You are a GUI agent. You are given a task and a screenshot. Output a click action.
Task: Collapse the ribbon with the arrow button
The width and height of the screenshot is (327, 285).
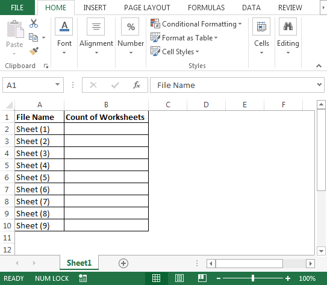click(x=319, y=66)
